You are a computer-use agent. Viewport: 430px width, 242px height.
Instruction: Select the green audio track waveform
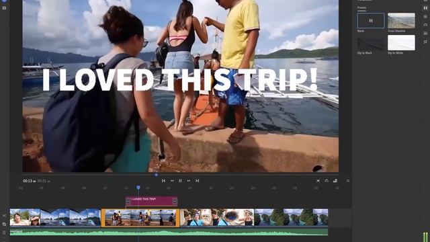pyautogui.click(x=169, y=232)
